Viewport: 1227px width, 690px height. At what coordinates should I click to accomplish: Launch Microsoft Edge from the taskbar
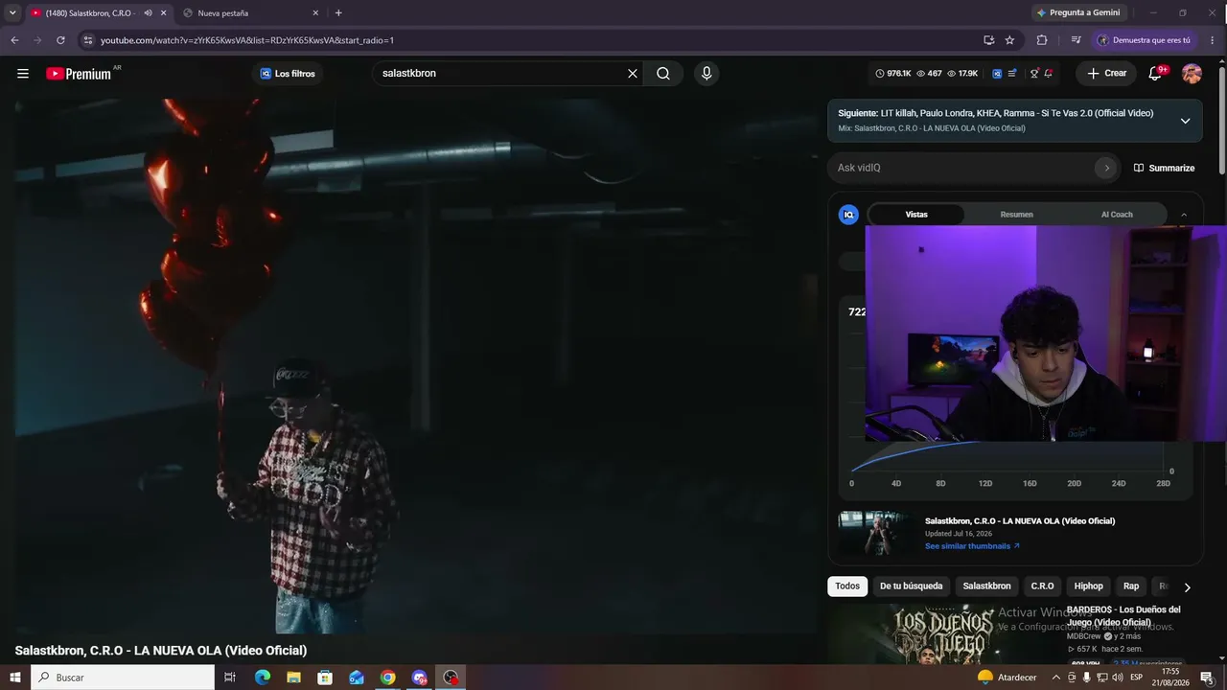[x=263, y=678]
